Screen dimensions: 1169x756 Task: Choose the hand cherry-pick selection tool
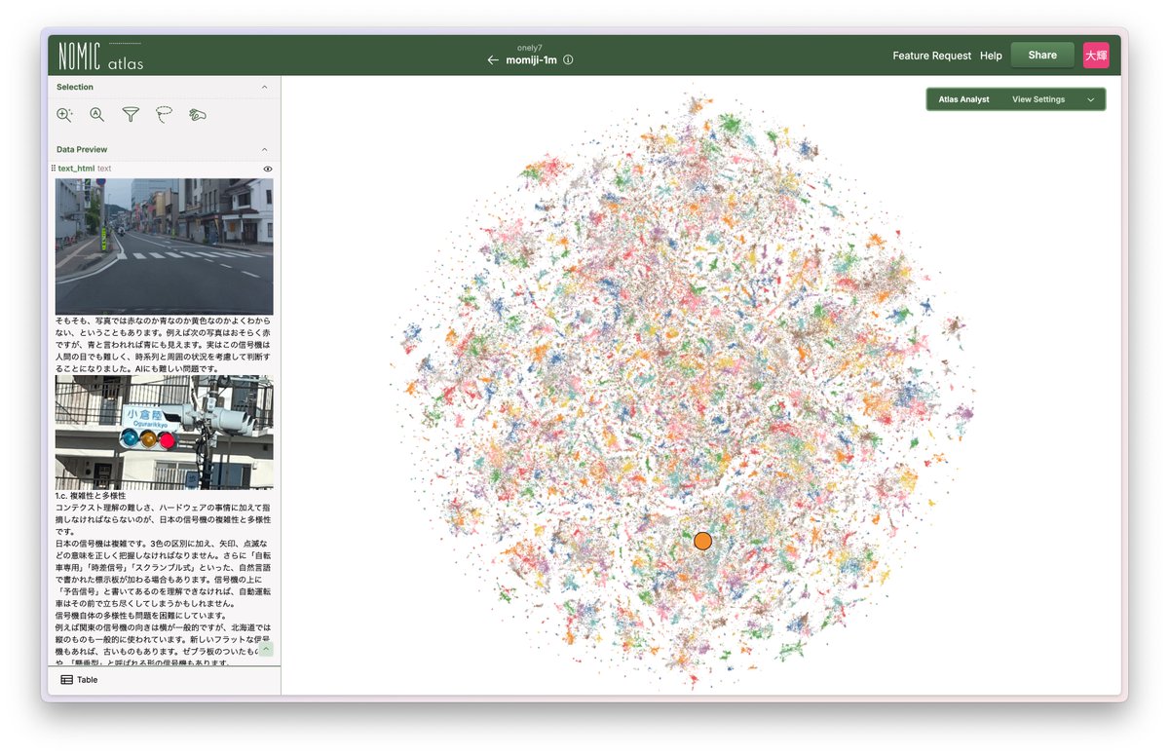(x=198, y=115)
